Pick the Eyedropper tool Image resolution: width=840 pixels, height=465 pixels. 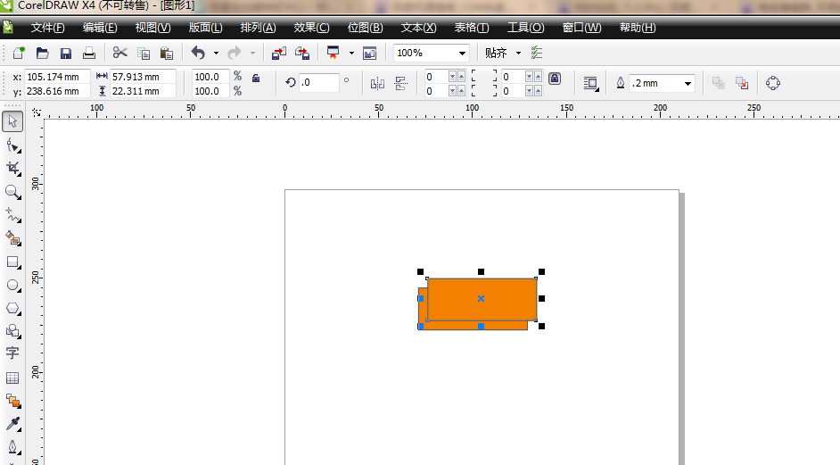pos(12,423)
